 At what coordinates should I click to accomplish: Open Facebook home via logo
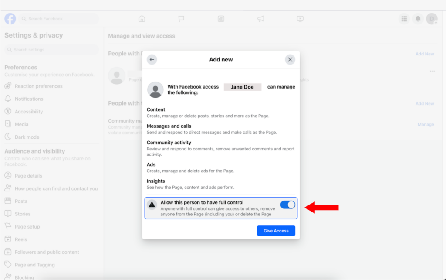[10, 19]
